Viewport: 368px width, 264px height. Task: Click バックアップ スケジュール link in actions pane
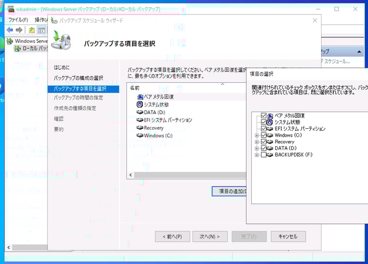tap(336, 62)
